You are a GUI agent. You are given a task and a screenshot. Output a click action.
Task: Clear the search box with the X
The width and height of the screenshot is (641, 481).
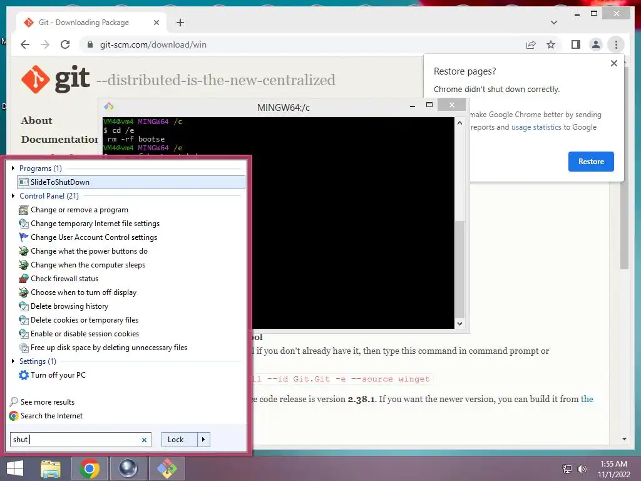click(144, 440)
